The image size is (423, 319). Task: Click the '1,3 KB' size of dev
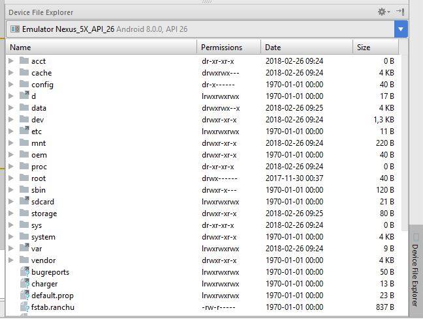point(384,120)
